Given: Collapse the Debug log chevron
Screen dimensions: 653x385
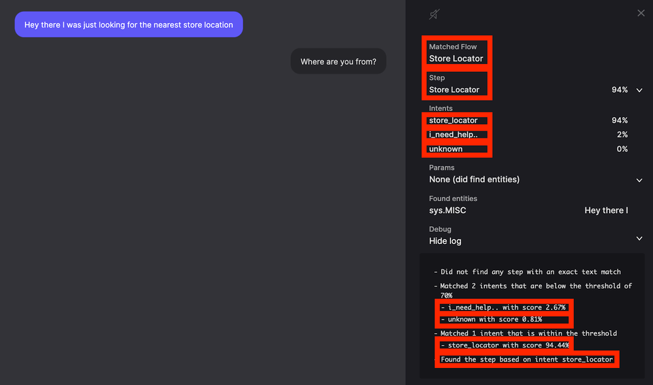Looking at the screenshot, I should click(x=639, y=239).
